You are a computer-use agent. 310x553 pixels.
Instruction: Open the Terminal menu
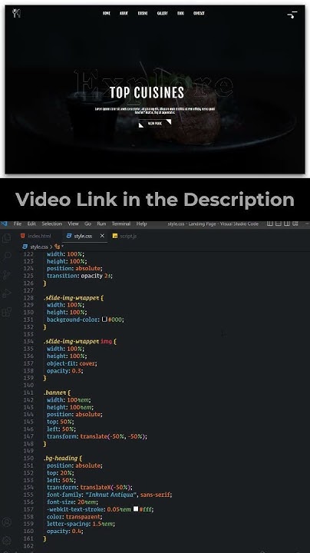pos(121,224)
